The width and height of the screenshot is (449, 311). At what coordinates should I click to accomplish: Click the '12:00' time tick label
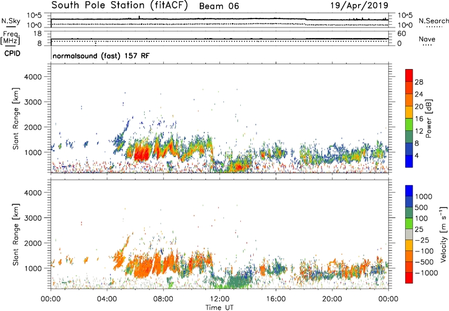[219, 299]
